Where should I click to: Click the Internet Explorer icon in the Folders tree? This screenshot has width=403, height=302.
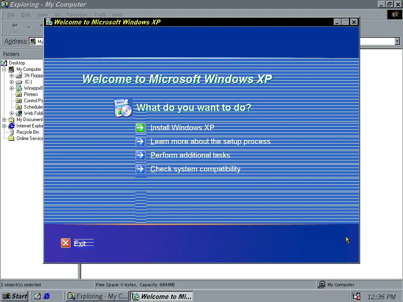[11, 126]
